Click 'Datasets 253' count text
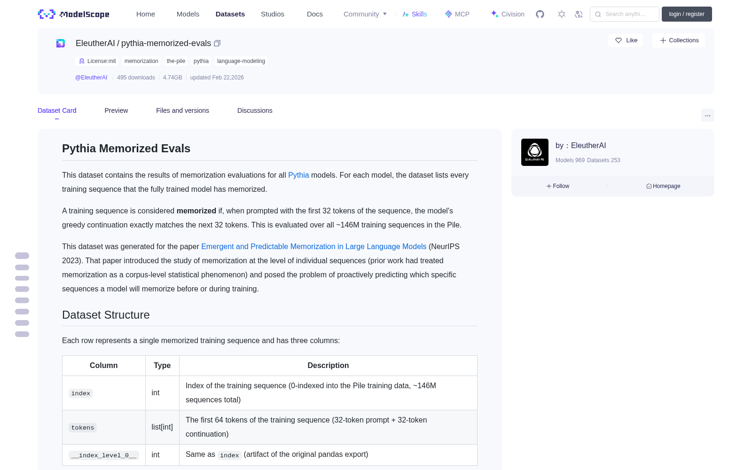 603,160
